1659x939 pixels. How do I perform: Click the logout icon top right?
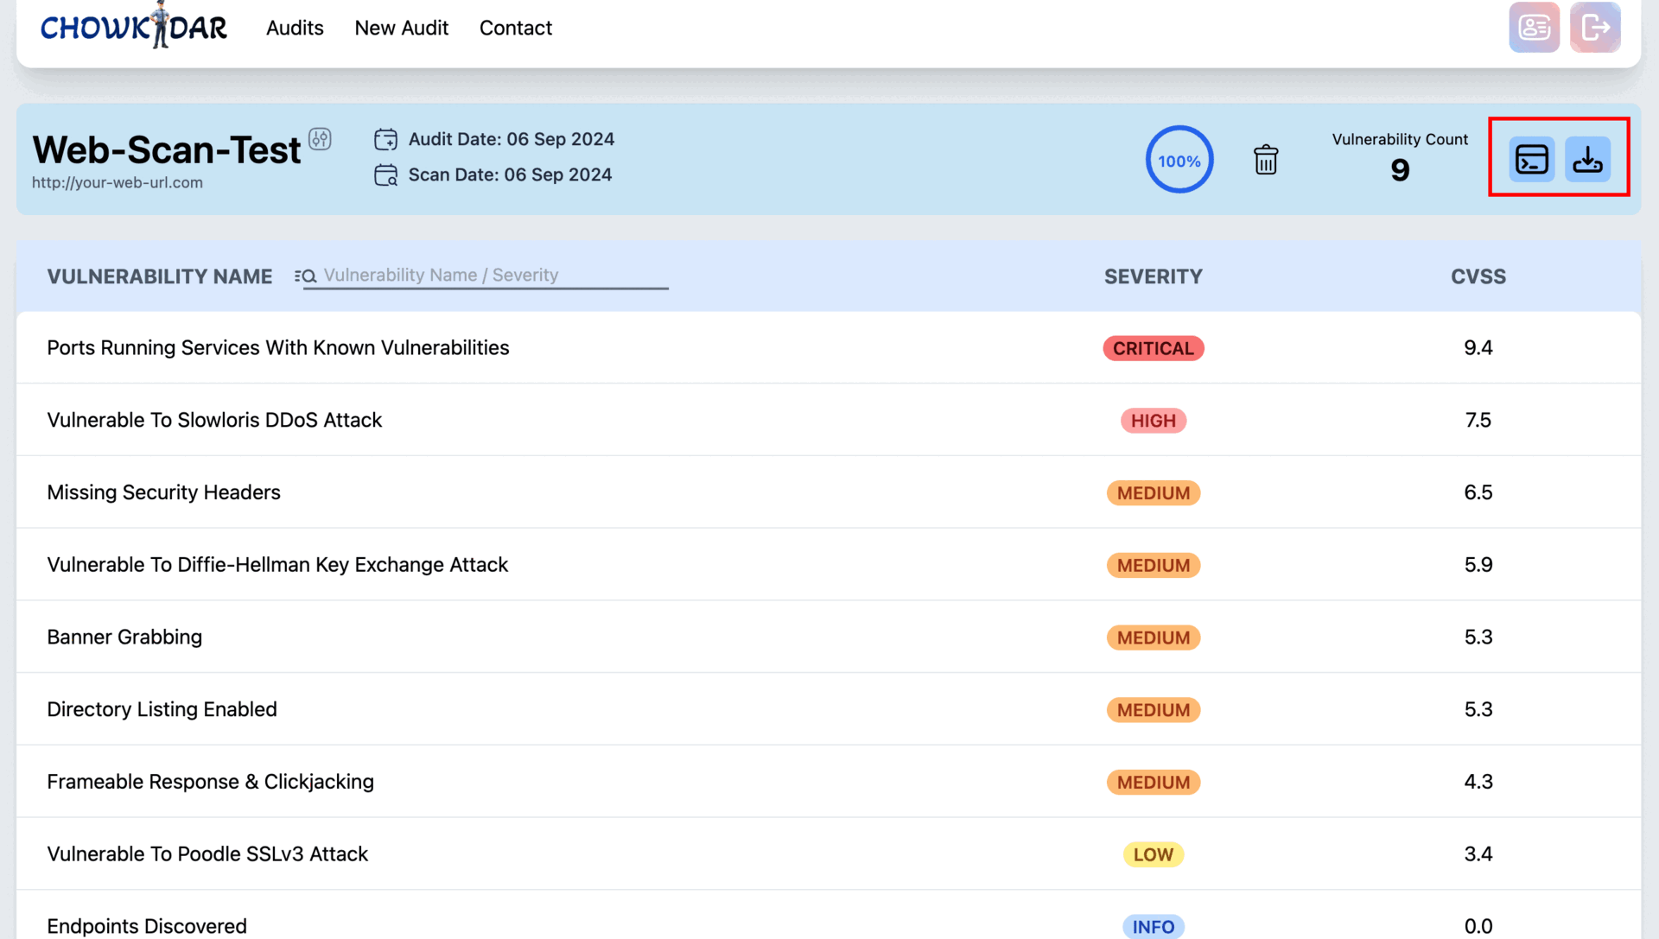pos(1595,29)
